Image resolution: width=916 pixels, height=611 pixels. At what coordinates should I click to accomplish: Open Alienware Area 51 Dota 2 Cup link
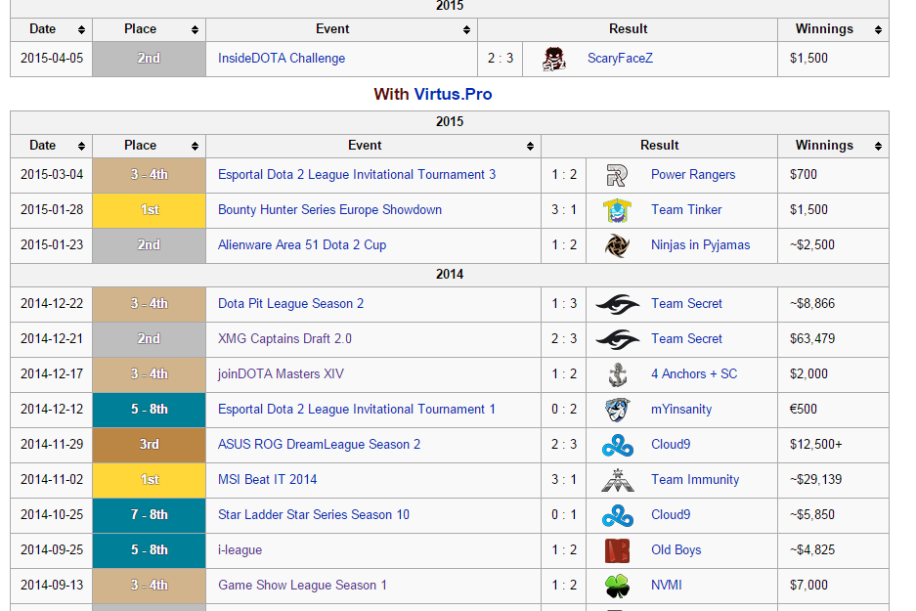[302, 245]
